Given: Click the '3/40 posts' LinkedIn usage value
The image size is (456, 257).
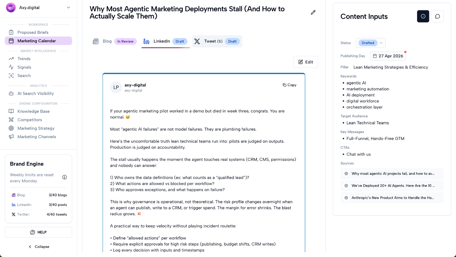Looking at the screenshot, I should click(58, 205).
